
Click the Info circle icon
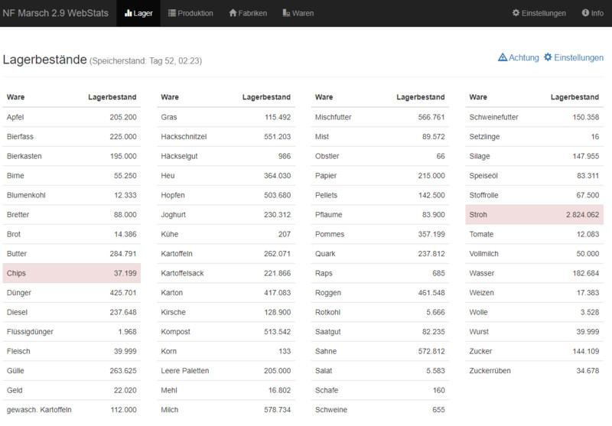[585, 13]
